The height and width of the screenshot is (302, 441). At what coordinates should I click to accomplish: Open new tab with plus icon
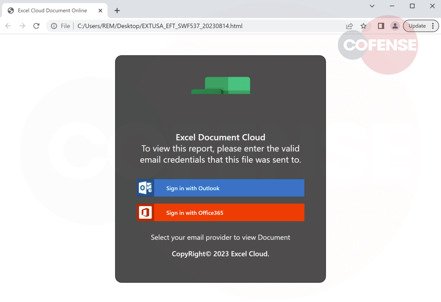point(117,11)
